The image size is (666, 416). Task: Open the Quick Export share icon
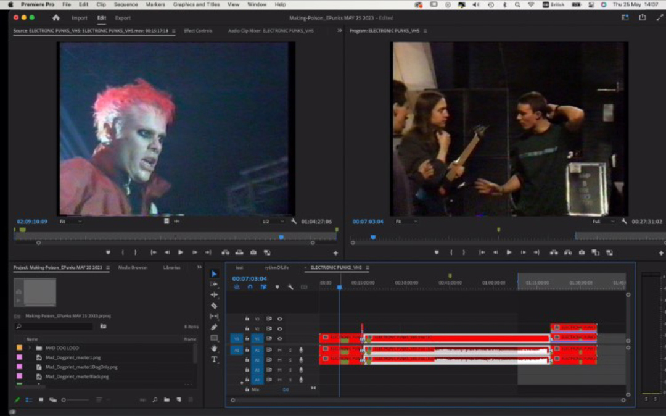642,17
